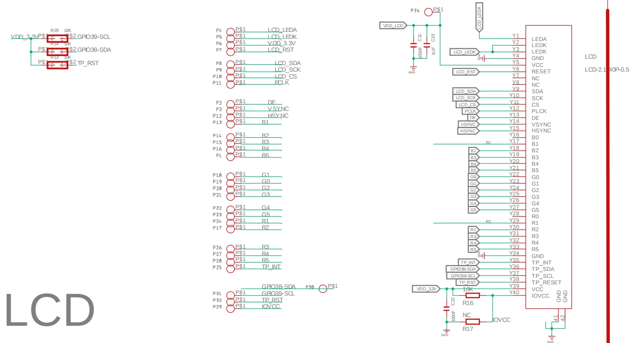Select the B2 net flag
The width and height of the screenshot is (631, 343).
(474, 151)
